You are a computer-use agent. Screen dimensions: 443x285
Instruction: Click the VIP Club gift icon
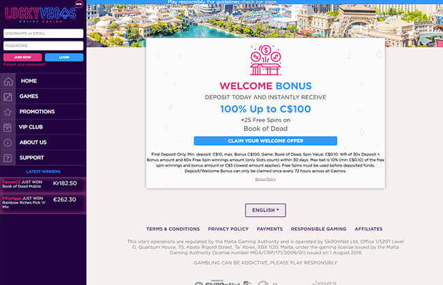click(7, 127)
